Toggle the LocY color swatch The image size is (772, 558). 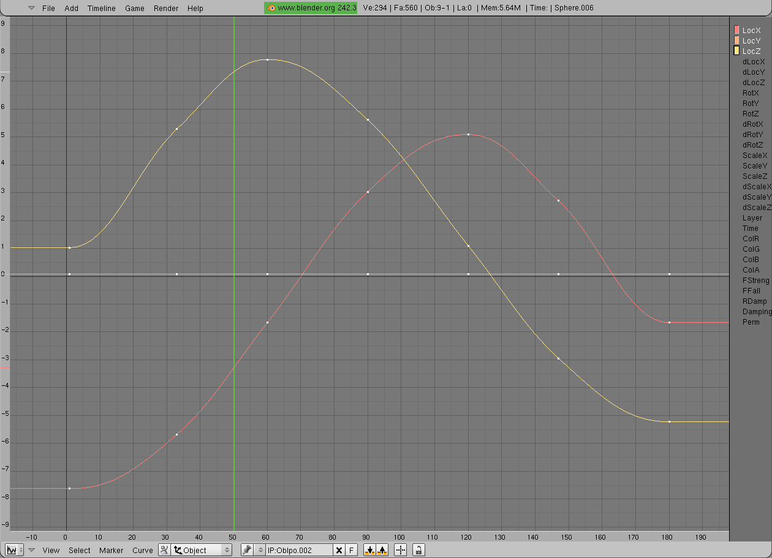click(x=736, y=40)
